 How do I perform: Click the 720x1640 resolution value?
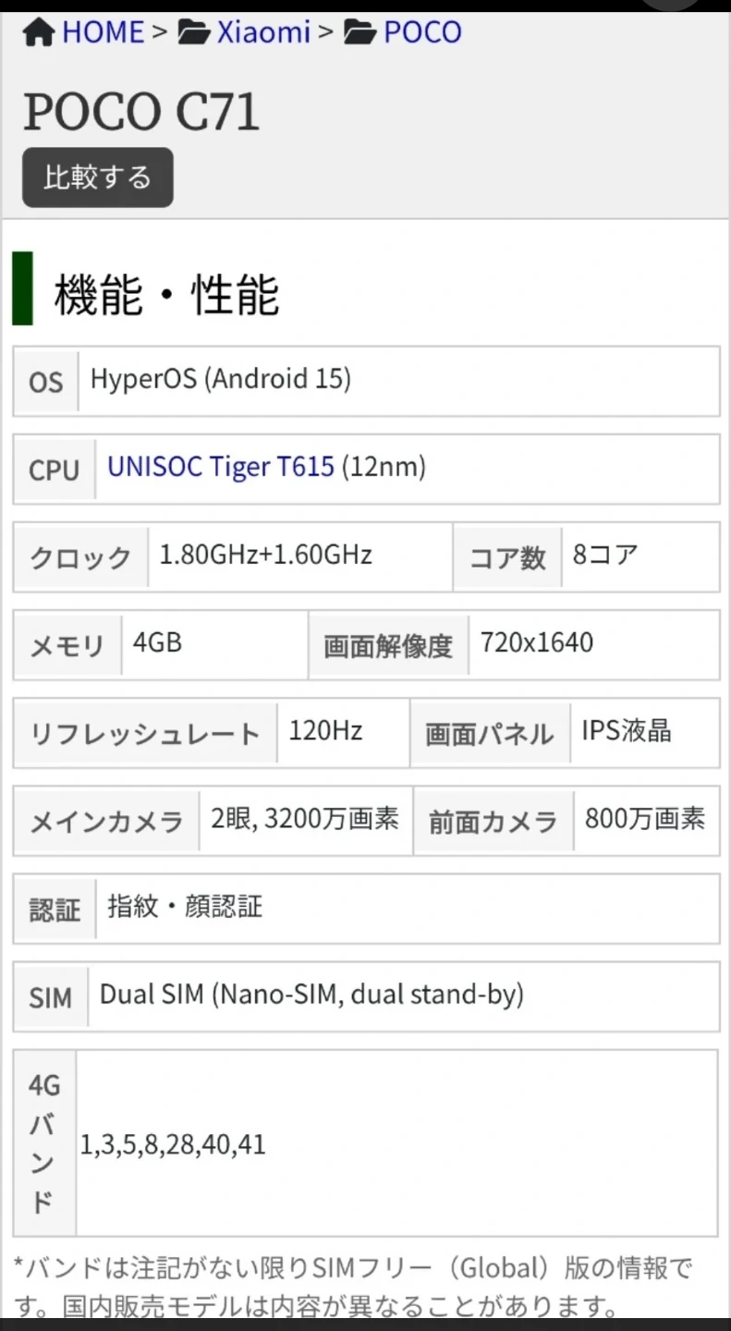pos(537,642)
